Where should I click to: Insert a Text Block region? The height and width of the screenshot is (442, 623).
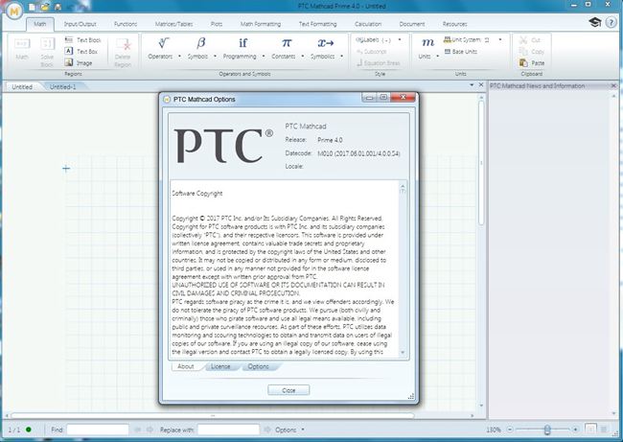[82, 39]
